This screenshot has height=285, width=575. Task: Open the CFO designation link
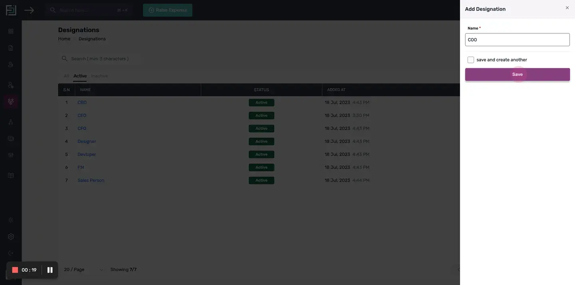pyautogui.click(x=82, y=129)
